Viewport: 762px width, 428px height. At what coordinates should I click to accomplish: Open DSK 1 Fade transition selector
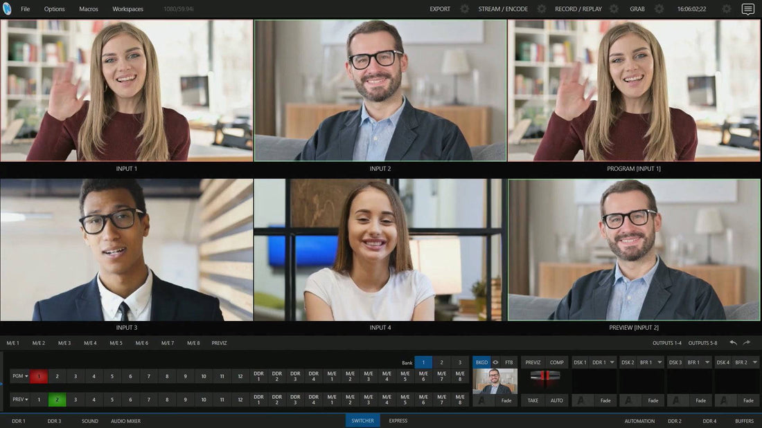tap(605, 400)
